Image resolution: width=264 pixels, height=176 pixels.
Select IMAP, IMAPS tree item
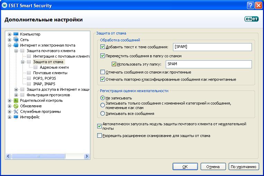44,84
